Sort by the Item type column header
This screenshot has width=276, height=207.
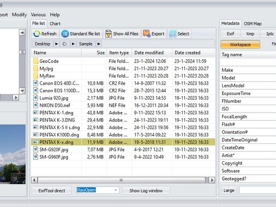pyautogui.click(x=119, y=53)
